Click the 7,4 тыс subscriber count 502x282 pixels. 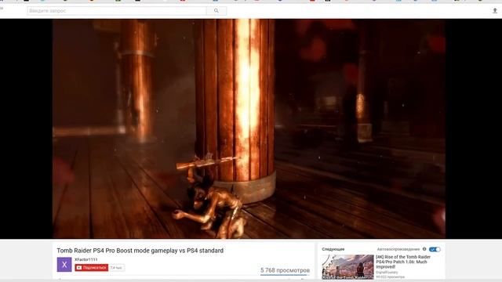pyautogui.click(x=116, y=268)
